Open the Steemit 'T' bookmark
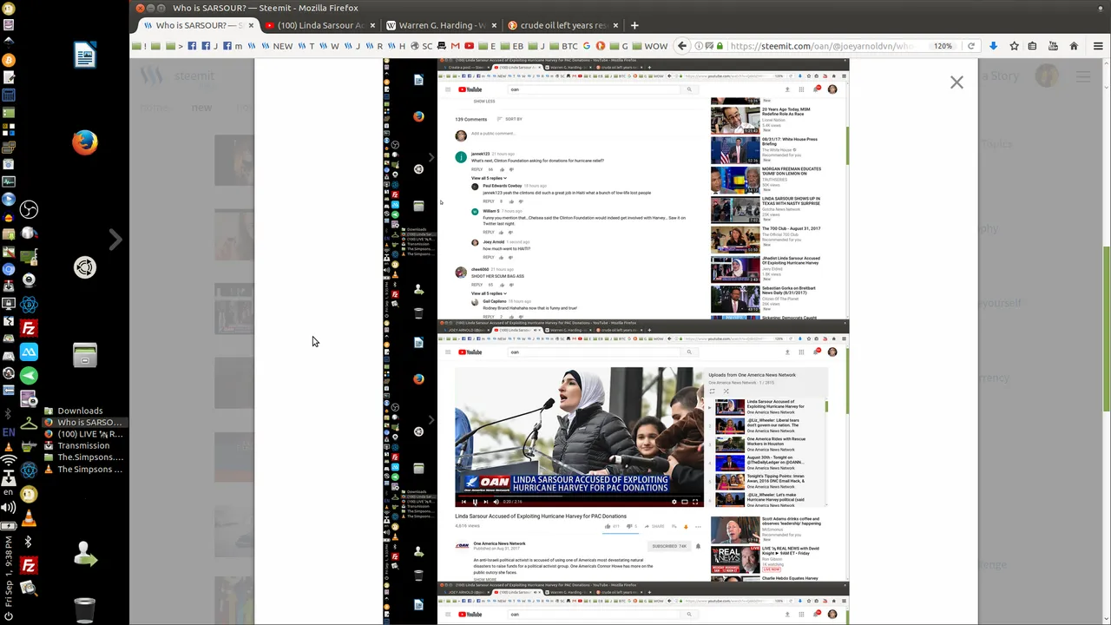Image resolution: width=1111 pixels, height=625 pixels. coord(307,46)
